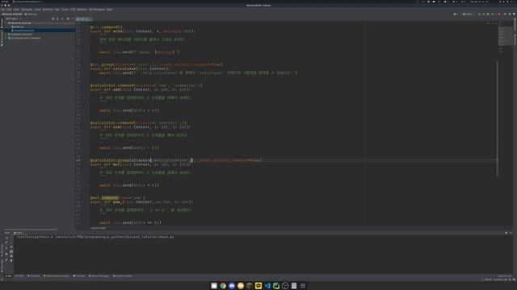The width and height of the screenshot is (517, 290).
Task: Collapse the discord_tutorial root folder
Action: tap(6, 23)
